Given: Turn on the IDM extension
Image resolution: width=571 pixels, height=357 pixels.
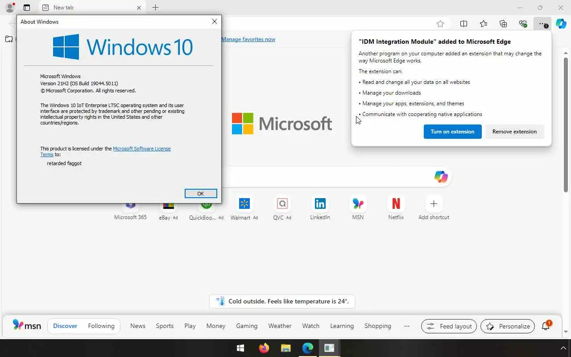Looking at the screenshot, I should click(452, 132).
